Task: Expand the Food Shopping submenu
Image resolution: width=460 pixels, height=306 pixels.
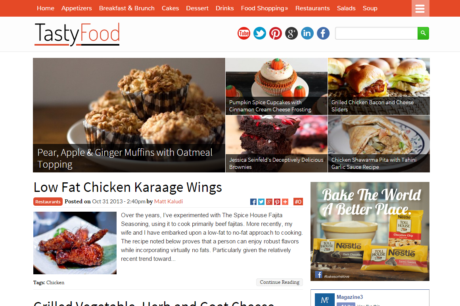Action: [264, 8]
